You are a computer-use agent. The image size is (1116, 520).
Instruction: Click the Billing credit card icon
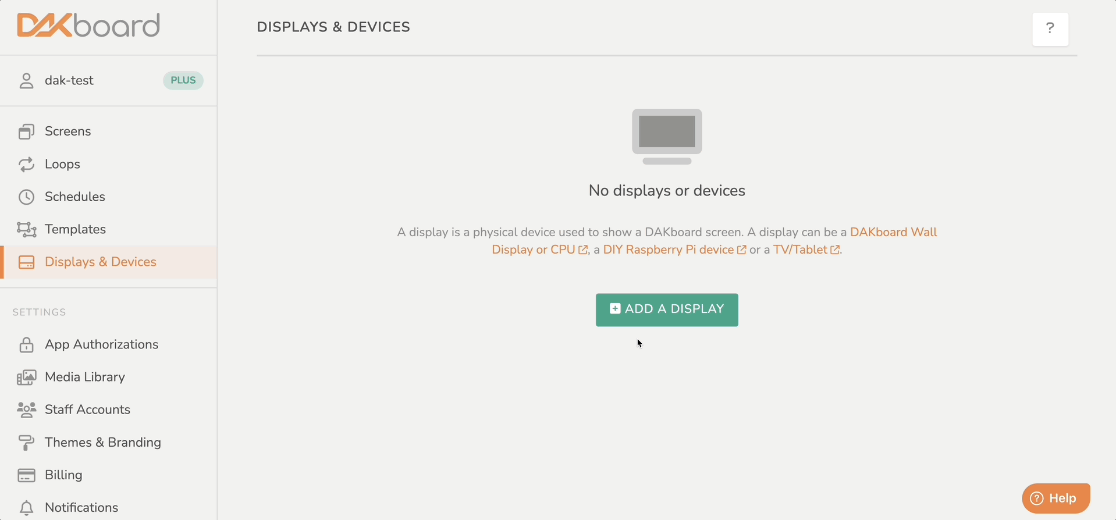26,475
